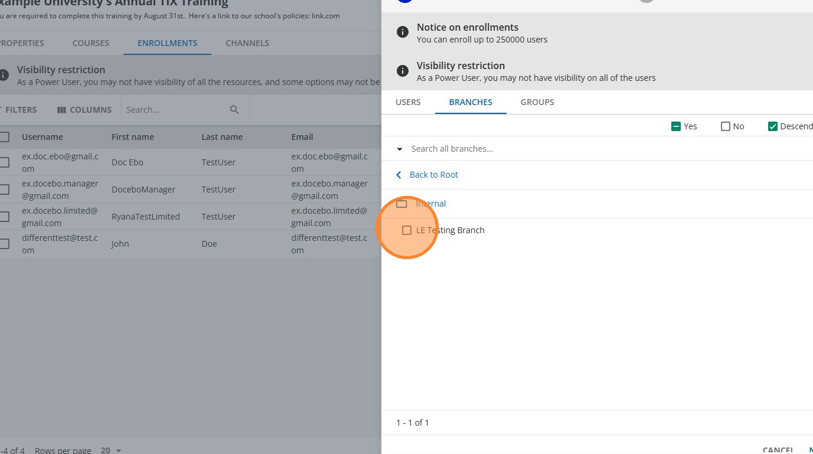Click the LE Testing Branch label
Viewport: 813px width, 454px height.
click(x=450, y=230)
